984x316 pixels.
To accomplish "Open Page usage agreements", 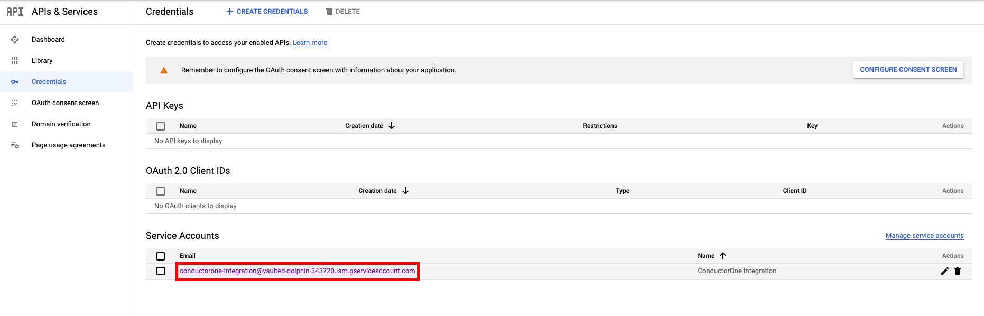I will point(66,145).
